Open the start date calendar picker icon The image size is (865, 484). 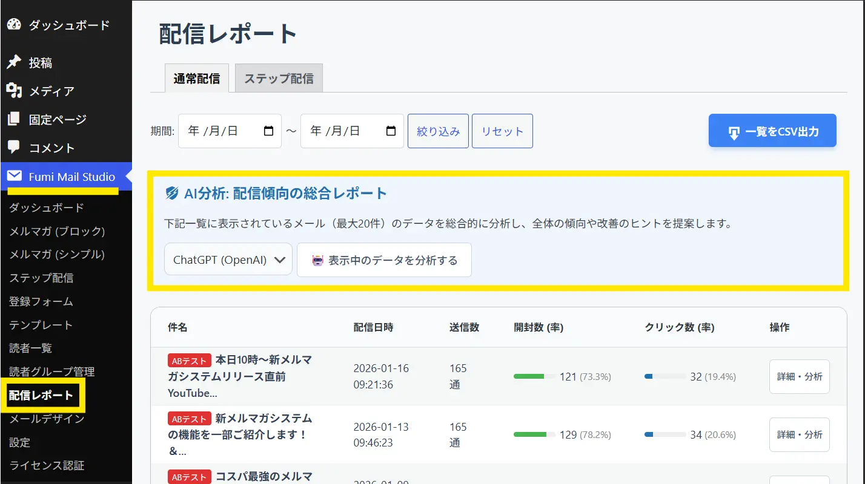pos(269,131)
